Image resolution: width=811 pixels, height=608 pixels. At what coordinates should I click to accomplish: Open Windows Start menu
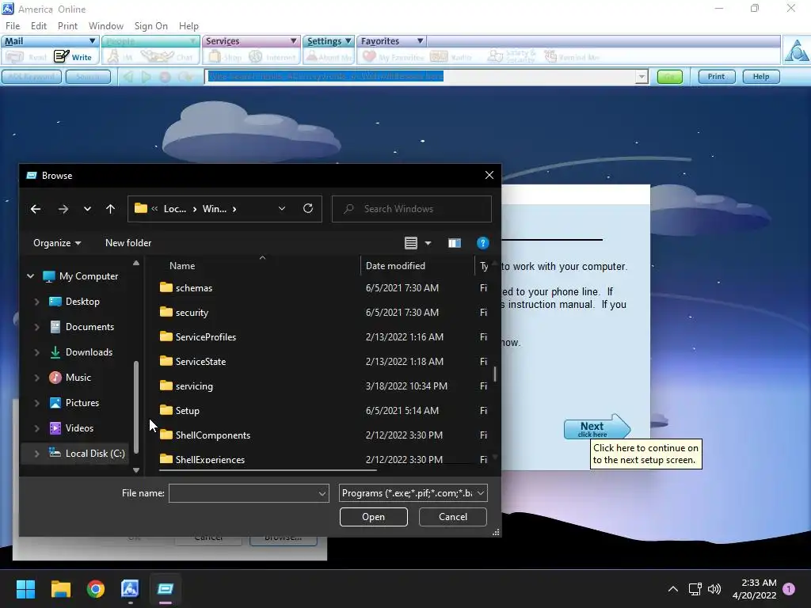click(25, 589)
